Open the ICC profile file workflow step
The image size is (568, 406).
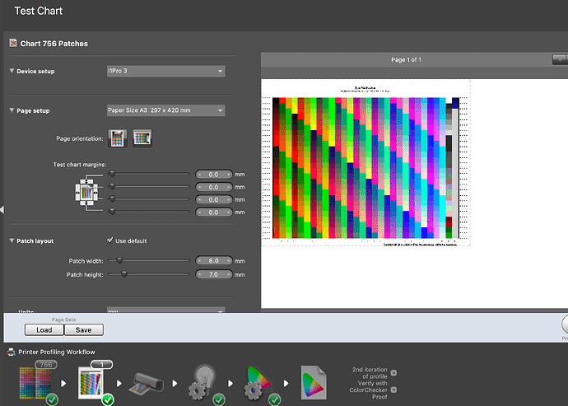click(x=314, y=382)
